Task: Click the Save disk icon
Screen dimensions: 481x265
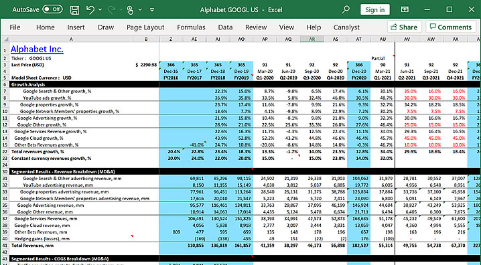Action: click(75, 10)
